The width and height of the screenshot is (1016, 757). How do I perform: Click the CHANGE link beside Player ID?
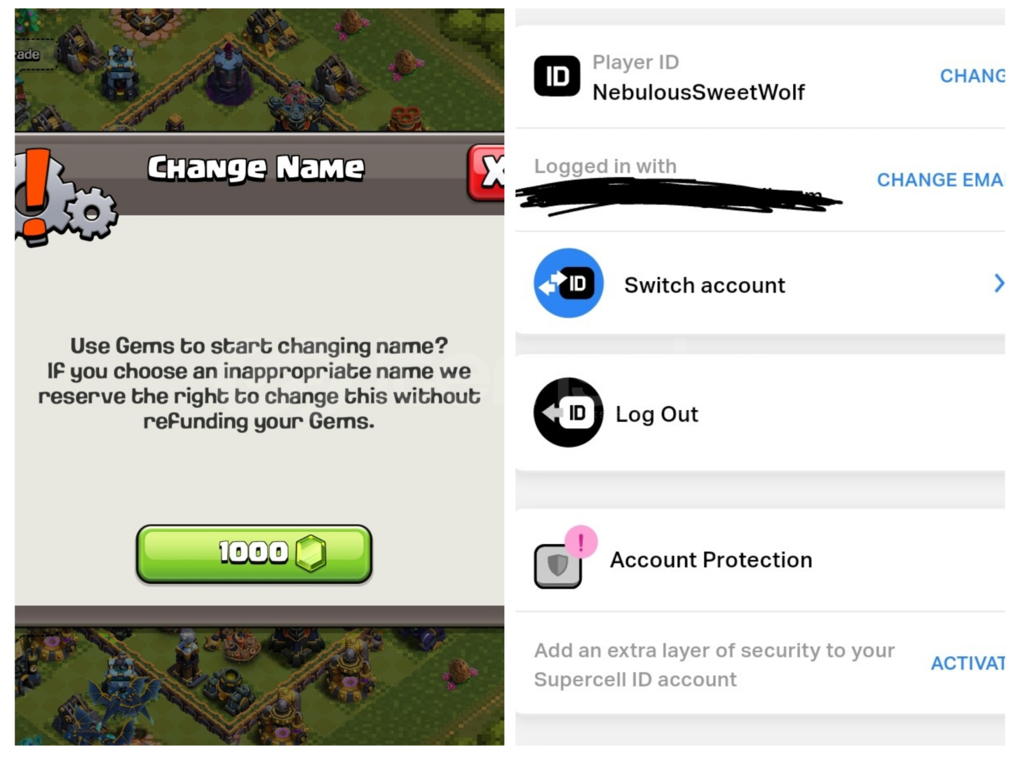point(973,76)
